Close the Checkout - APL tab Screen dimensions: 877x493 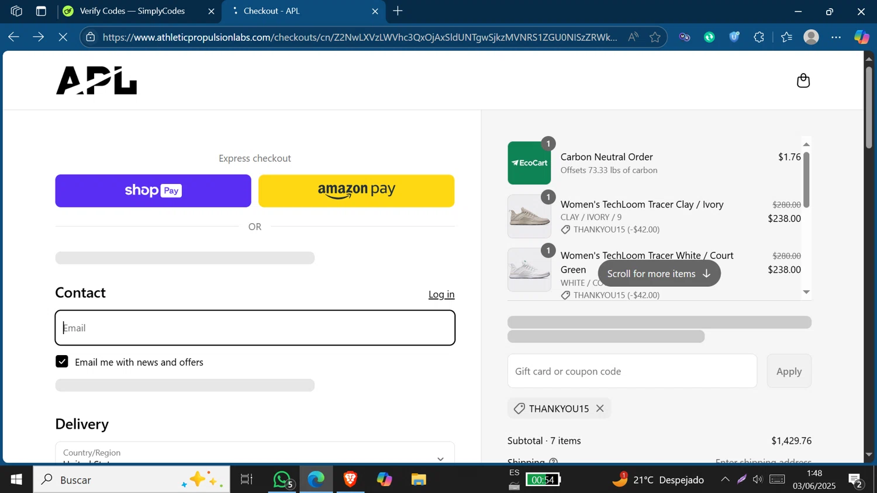point(375,11)
